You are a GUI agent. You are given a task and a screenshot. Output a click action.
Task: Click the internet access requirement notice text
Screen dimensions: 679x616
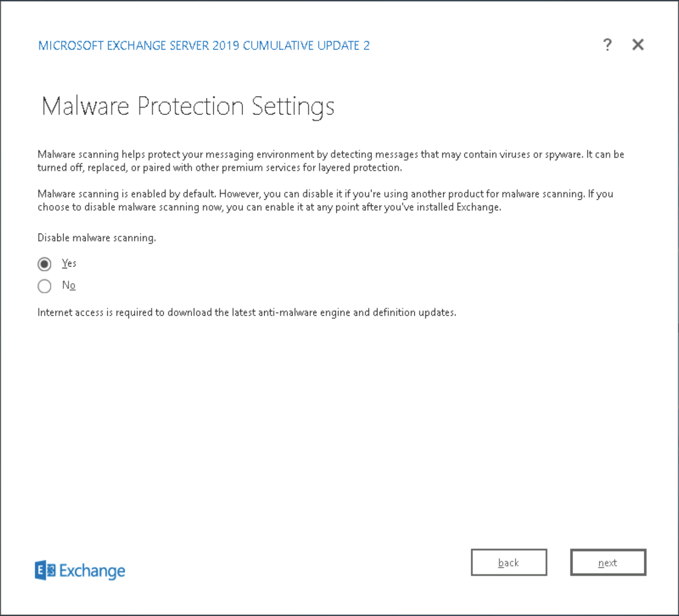(247, 312)
